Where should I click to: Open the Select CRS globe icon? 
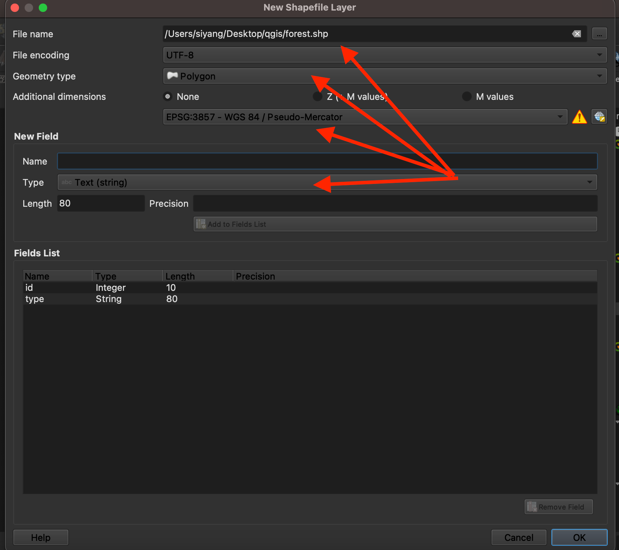pyautogui.click(x=599, y=117)
